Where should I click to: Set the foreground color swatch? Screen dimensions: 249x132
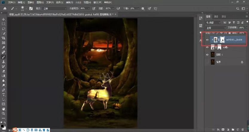2,126
